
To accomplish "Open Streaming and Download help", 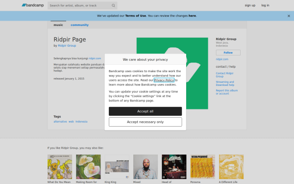I will (225, 83).
